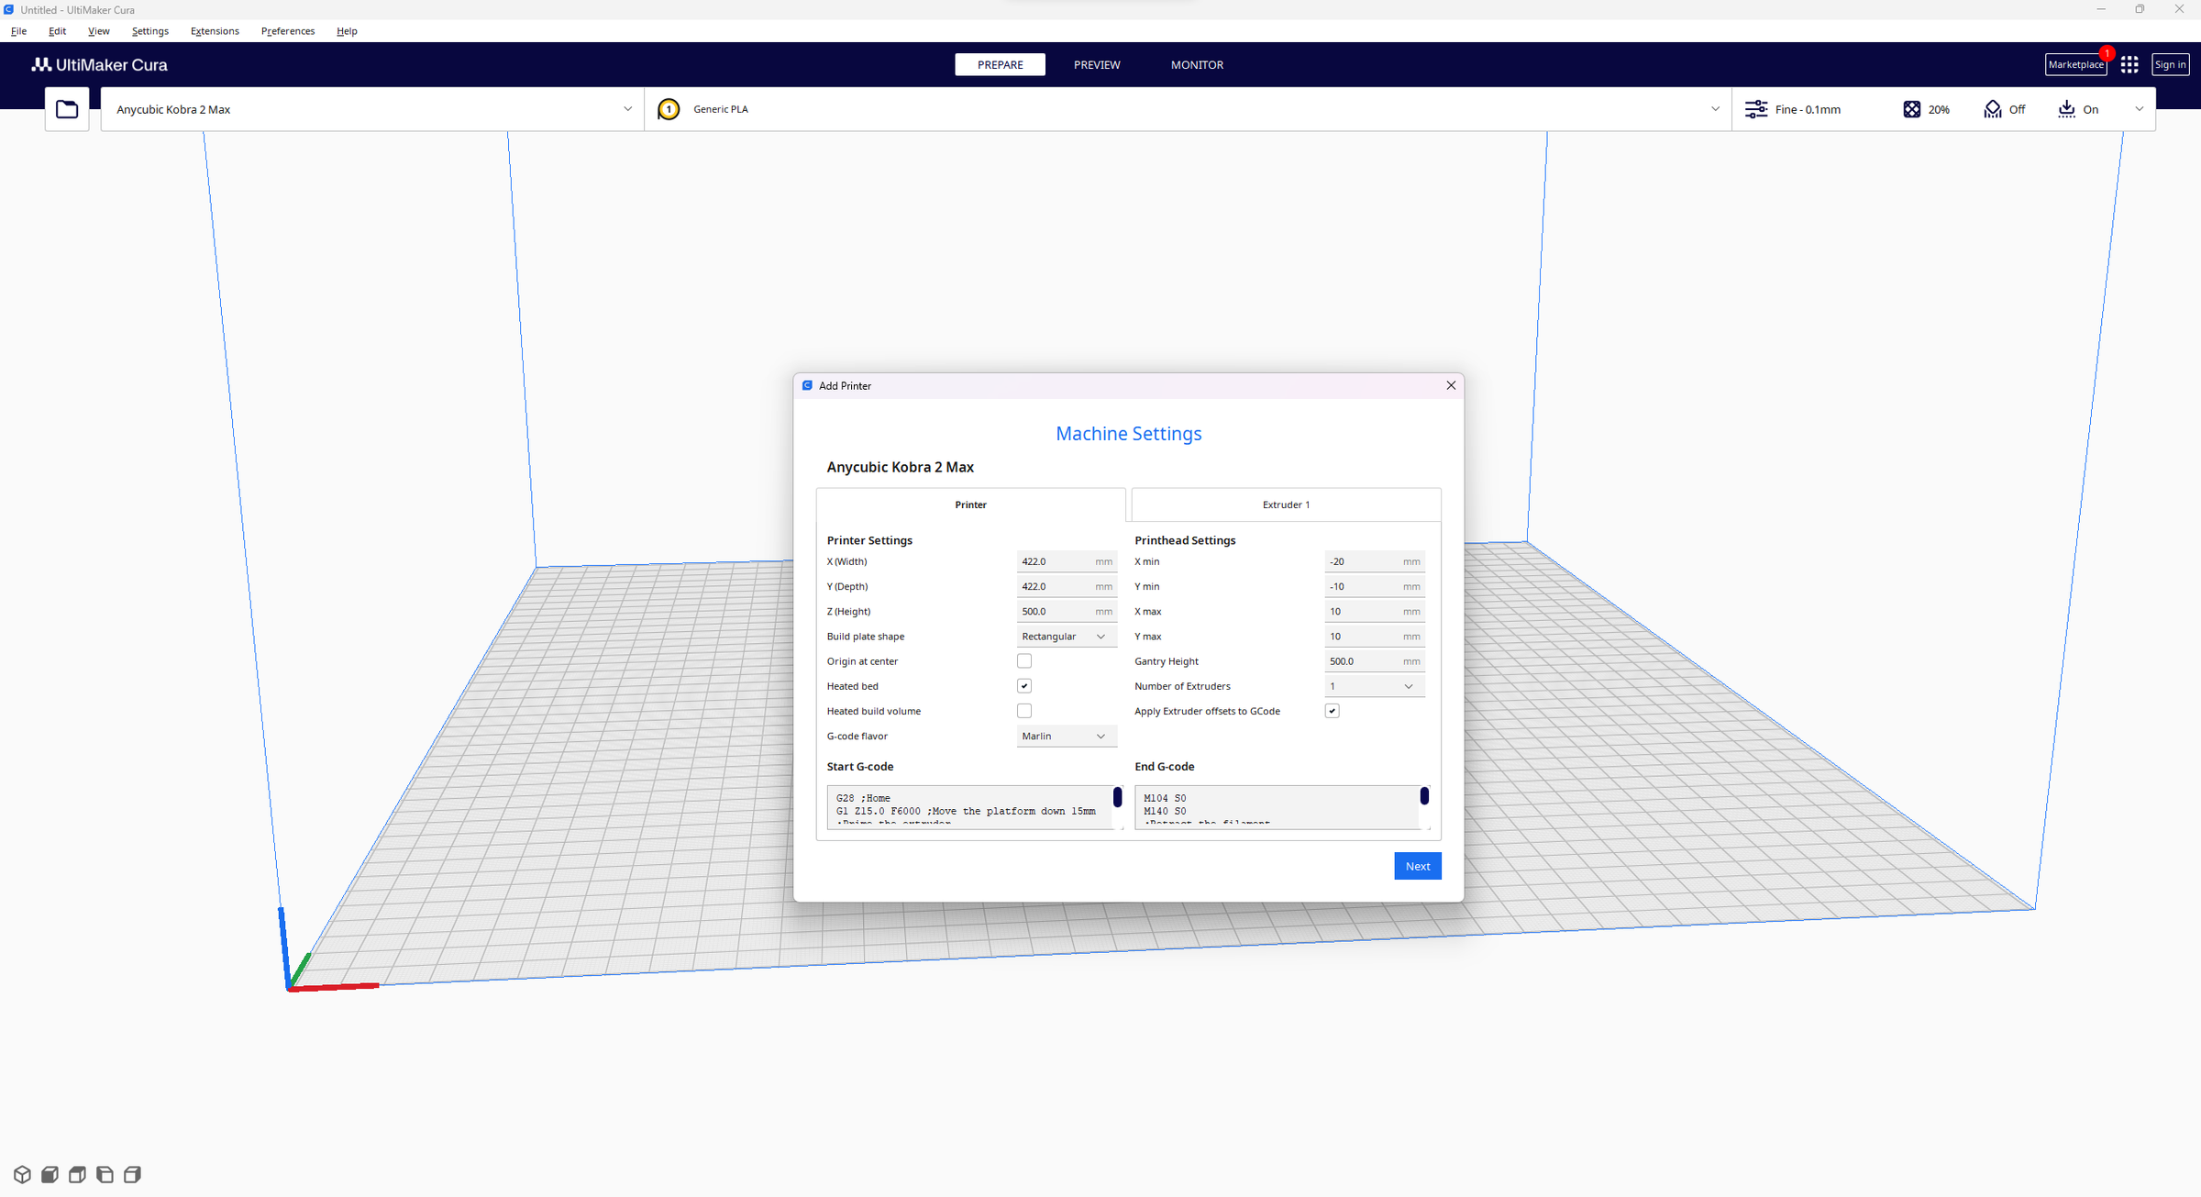Select the 3D view camera preset icon
Screen dimensions: 2201x1197
21,1174
